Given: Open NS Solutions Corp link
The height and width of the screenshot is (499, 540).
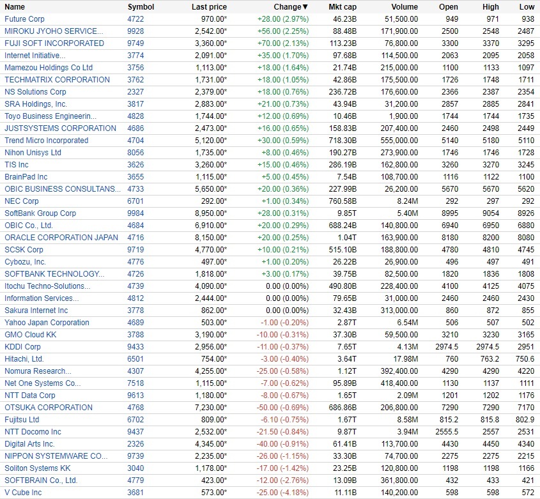Looking at the screenshot, I should (x=35, y=92).
